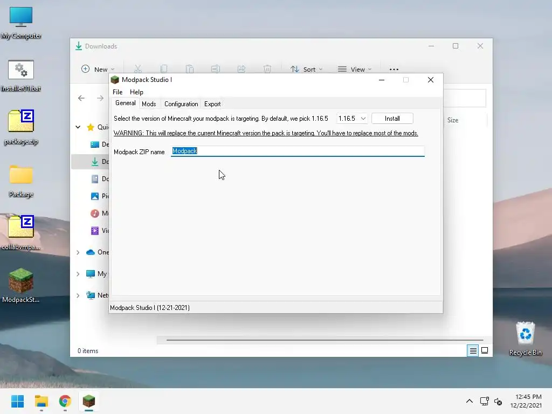Screen dimensions: 552x414
Task: Switch to the Configuration tab
Action: pos(181,104)
